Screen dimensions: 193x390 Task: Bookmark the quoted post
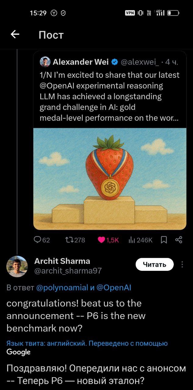[x=164, y=240]
